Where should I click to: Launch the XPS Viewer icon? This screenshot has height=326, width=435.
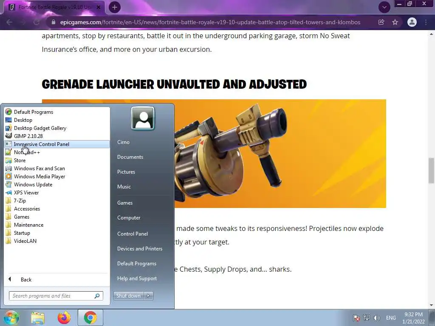click(8, 192)
